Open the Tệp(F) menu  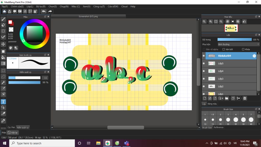5,6
